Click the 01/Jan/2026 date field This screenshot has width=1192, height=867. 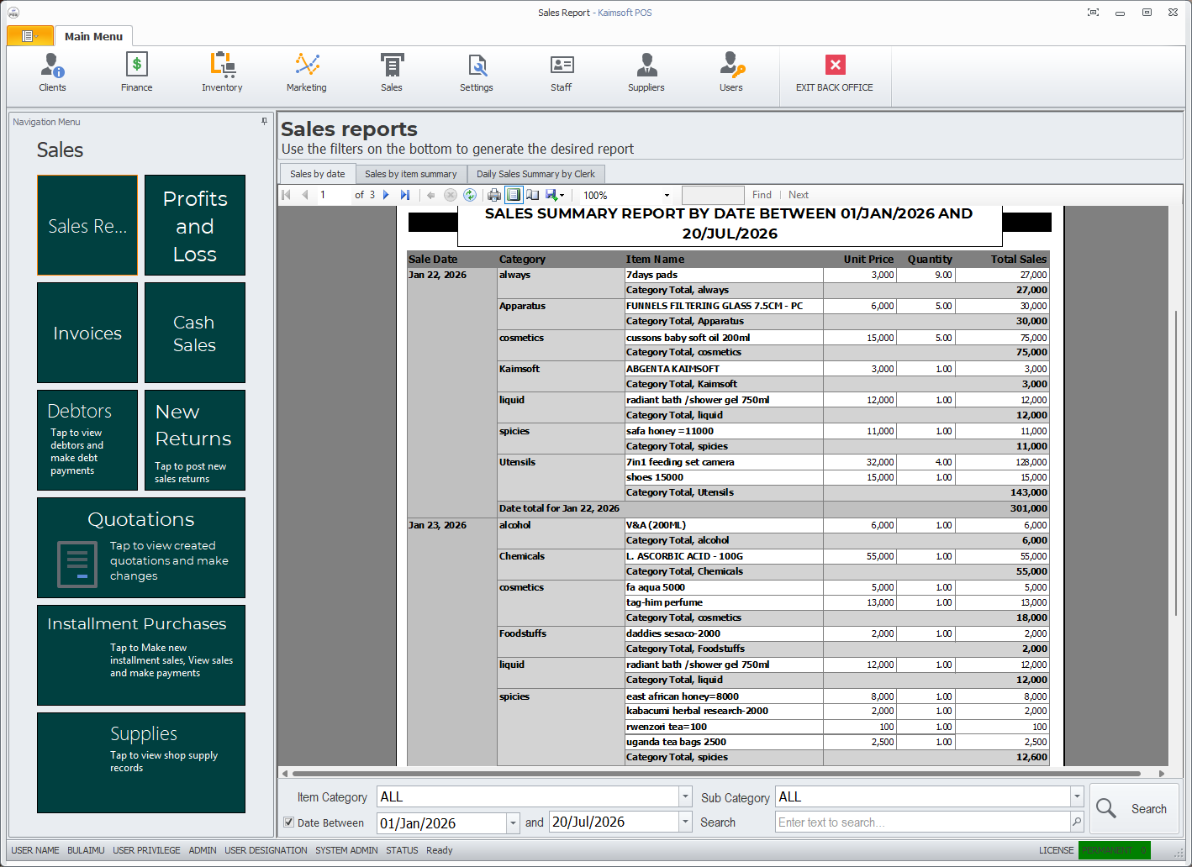click(x=441, y=822)
